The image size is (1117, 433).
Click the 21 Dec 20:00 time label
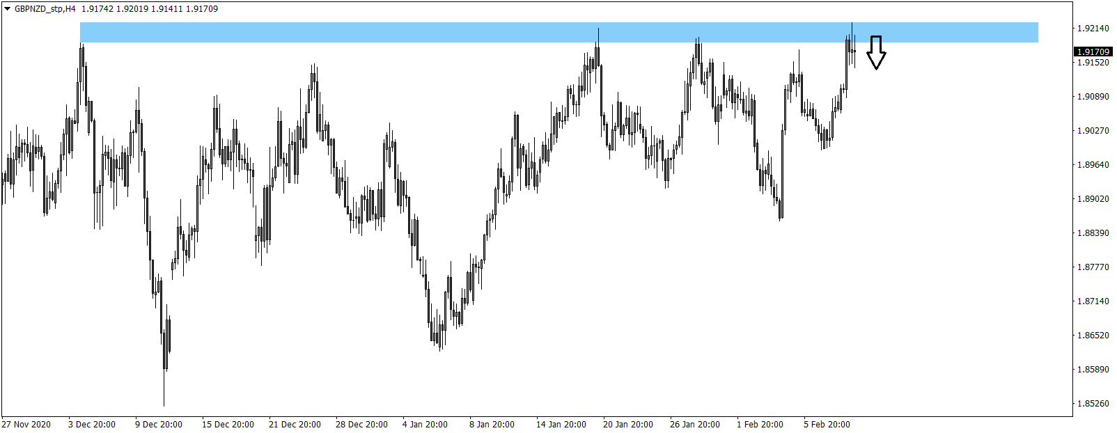pyautogui.click(x=295, y=425)
